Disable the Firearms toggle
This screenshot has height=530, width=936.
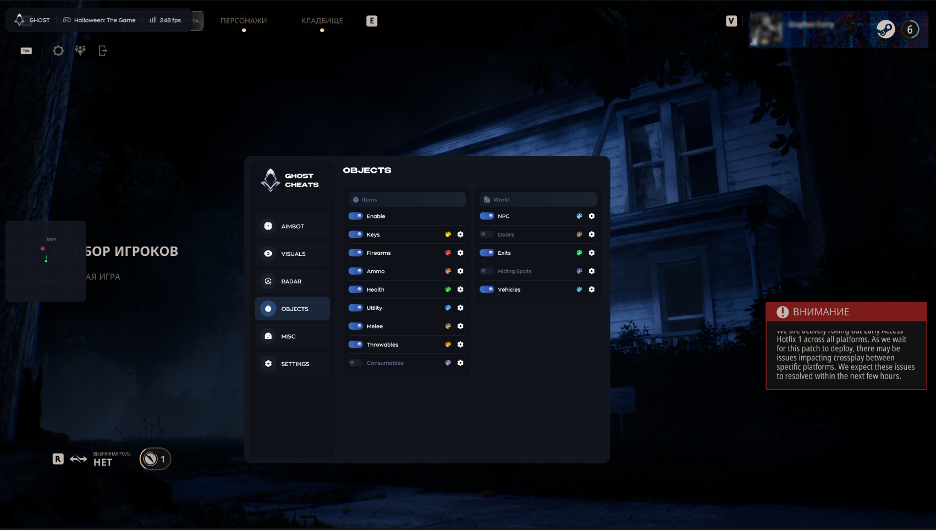(x=356, y=253)
